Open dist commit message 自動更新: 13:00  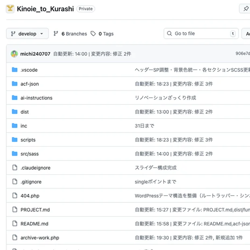tap(174, 112)
